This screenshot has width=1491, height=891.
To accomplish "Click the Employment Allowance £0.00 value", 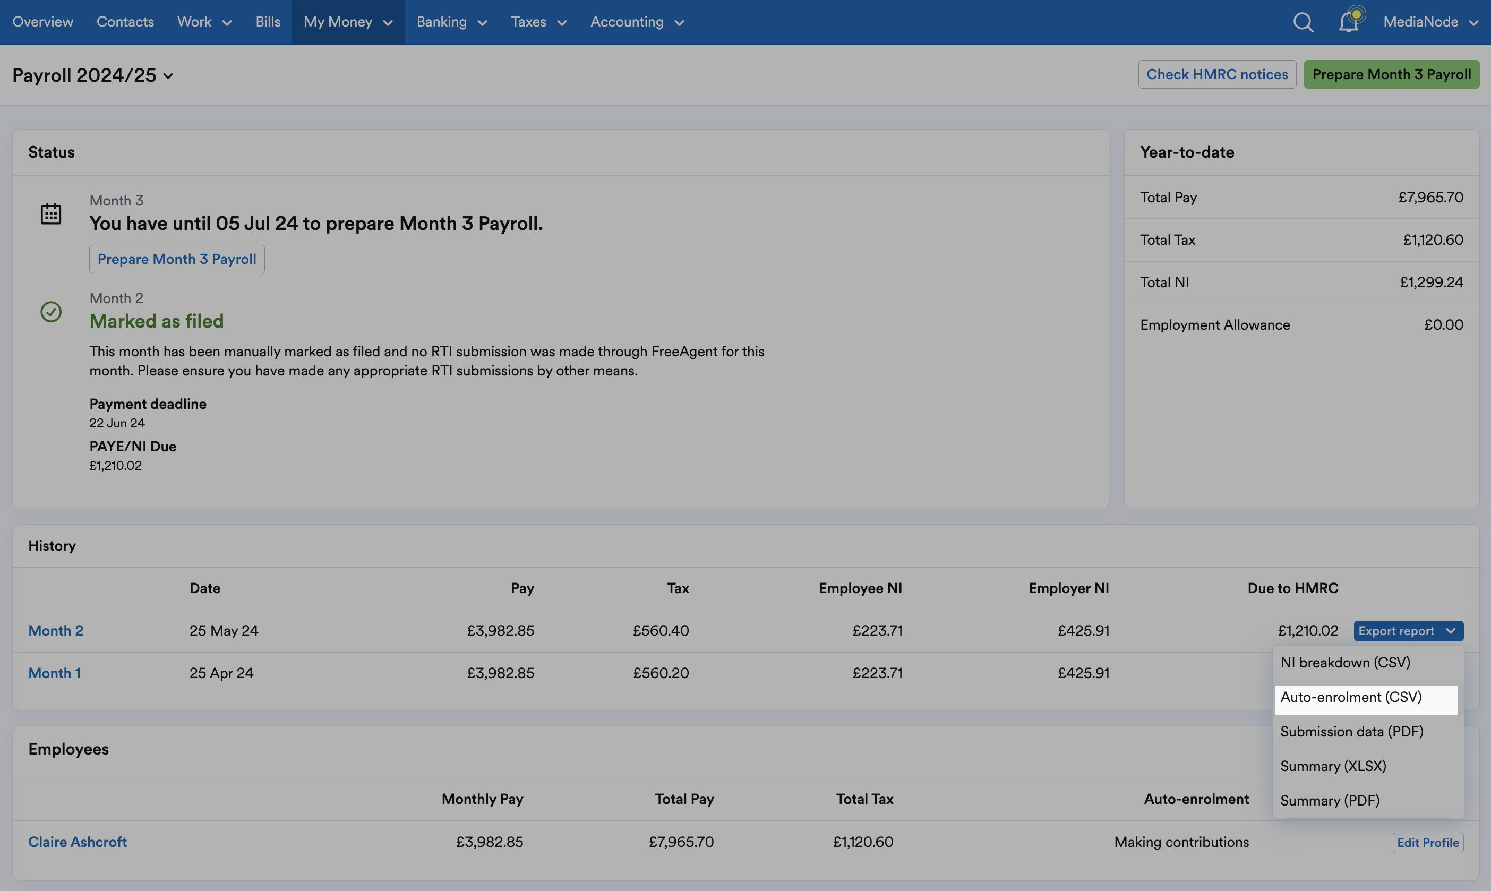I will click(1444, 325).
